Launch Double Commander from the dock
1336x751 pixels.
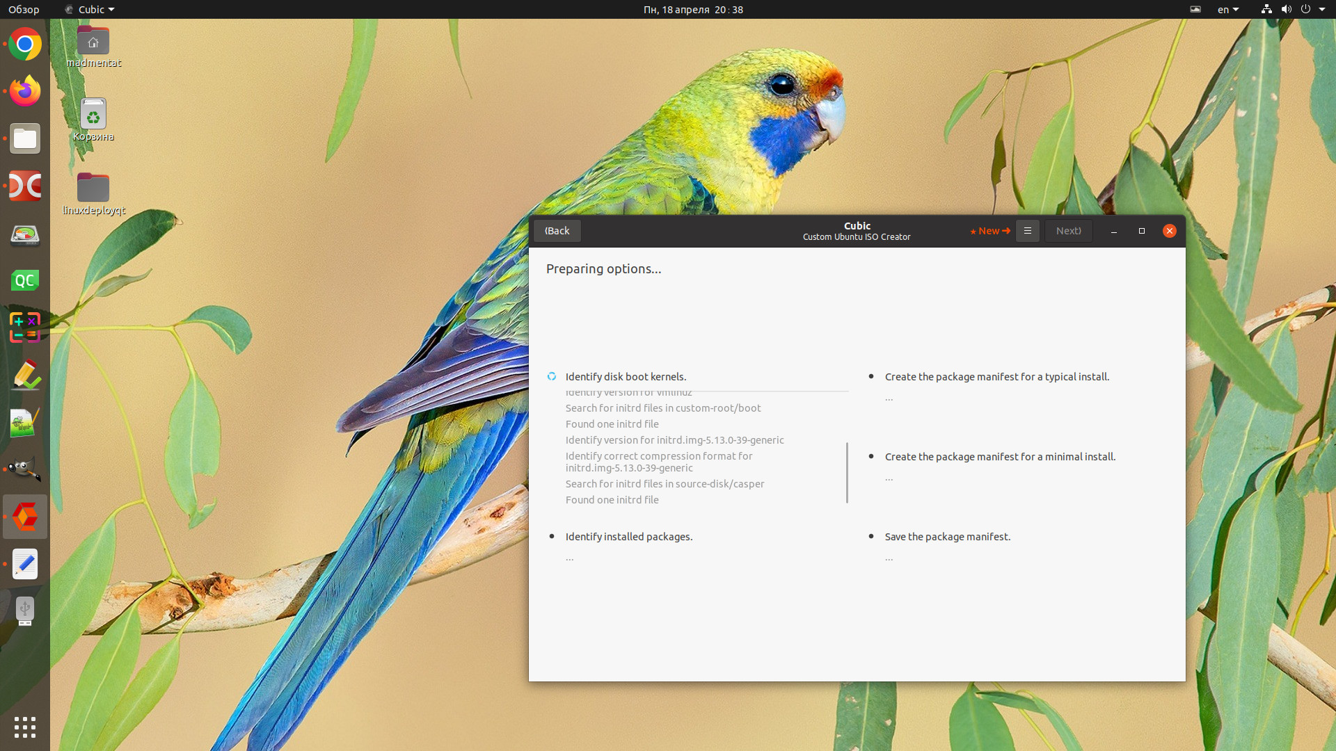point(25,186)
